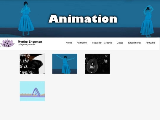The width and height of the screenshot is (160, 120).
Task: Open the blue dancing woman thumbnail
Action: pos(65,64)
